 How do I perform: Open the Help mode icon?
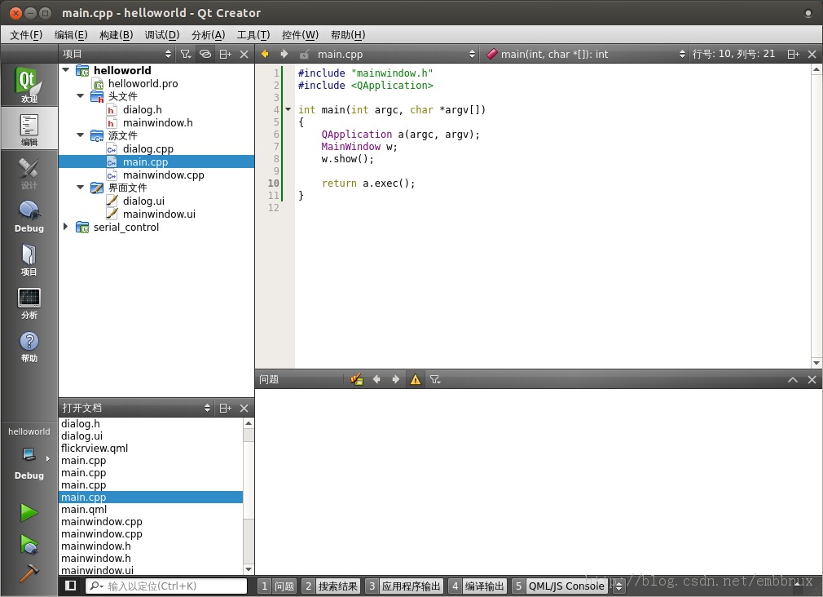(29, 346)
